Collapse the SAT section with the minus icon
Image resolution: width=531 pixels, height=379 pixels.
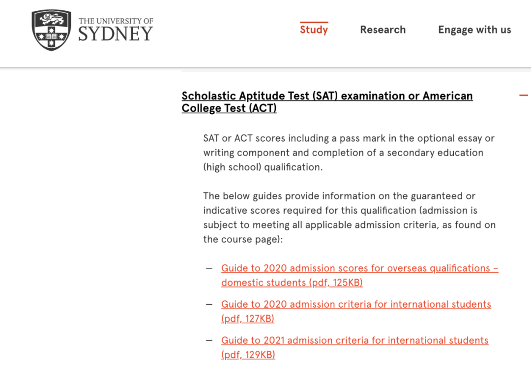tap(524, 95)
